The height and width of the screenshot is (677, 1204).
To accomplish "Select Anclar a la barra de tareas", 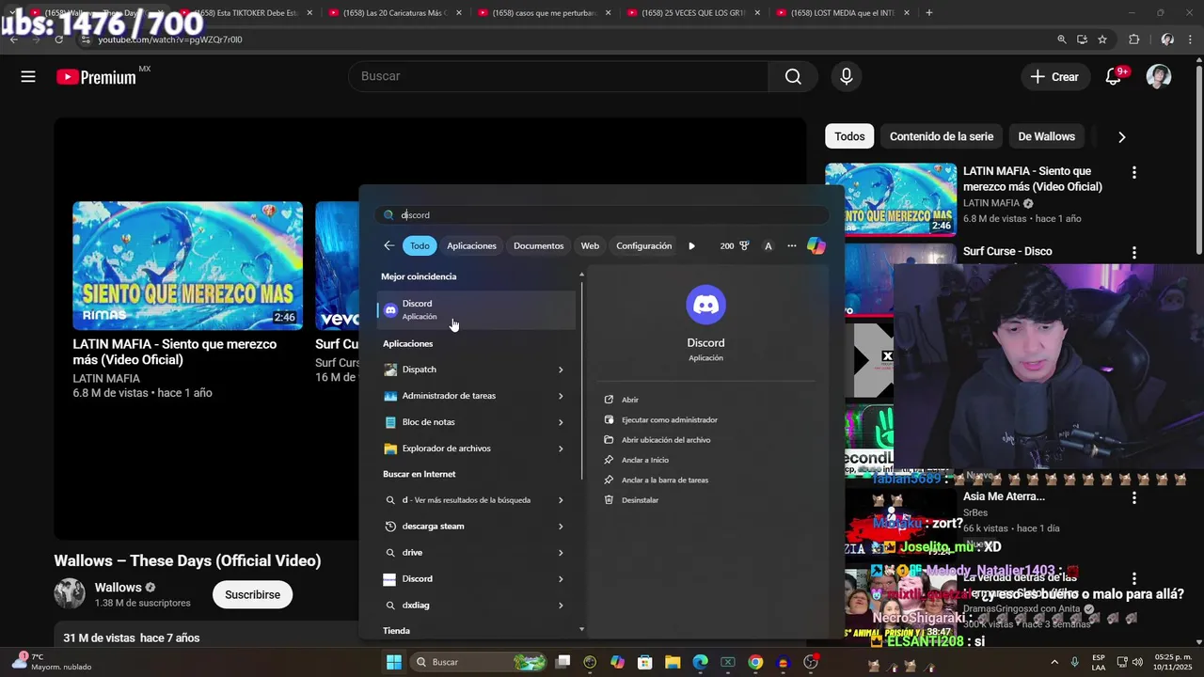I will [x=656, y=480].
